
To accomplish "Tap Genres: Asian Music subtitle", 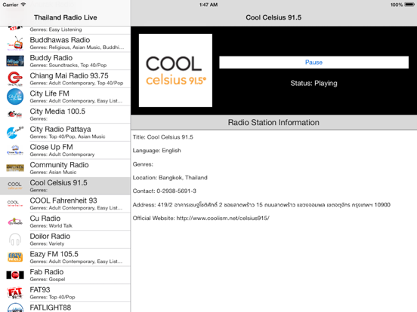I will (x=53, y=172).
